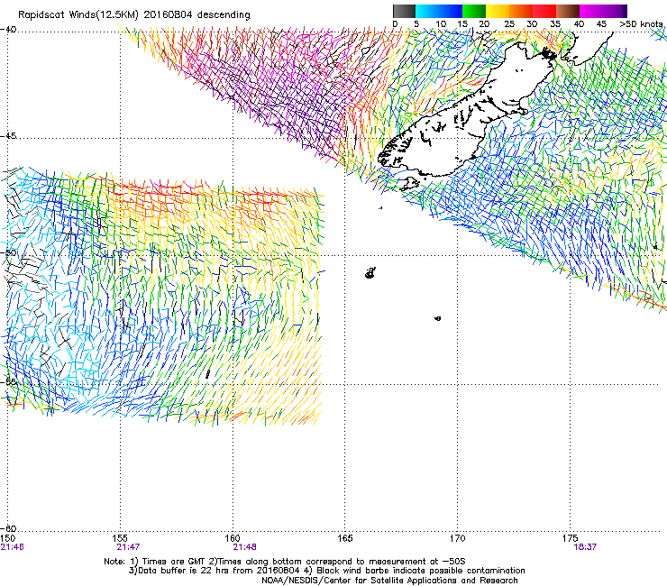Click the '10' label under the color bar
Screen dimensions: 667x586
441,23
